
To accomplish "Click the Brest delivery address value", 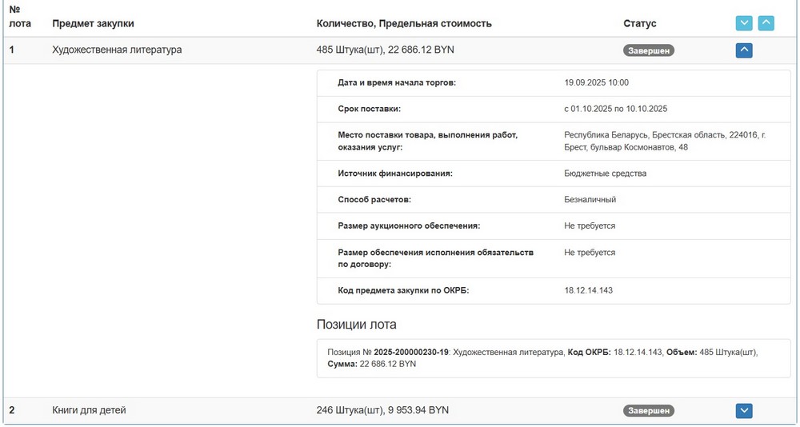I will click(x=664, y=141).
